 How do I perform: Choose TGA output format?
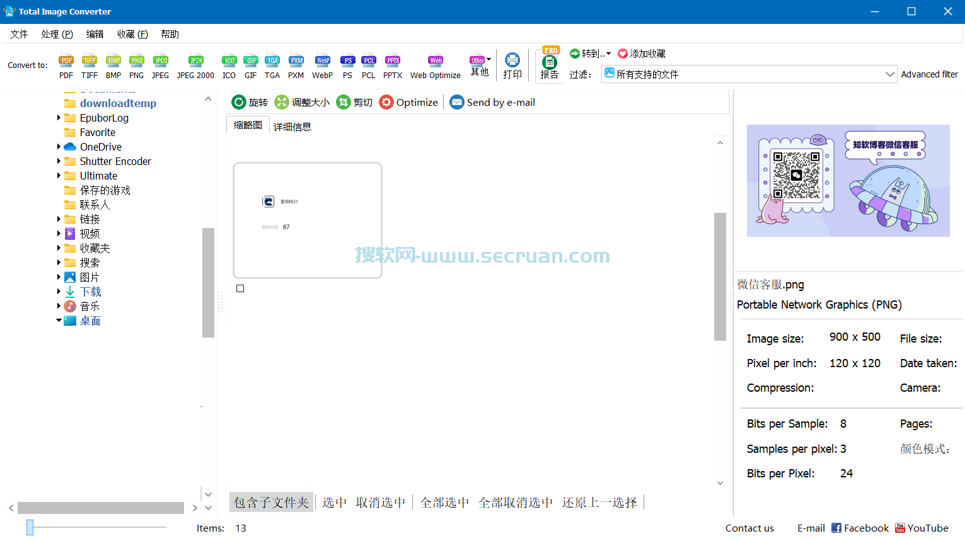coord(272,66)
